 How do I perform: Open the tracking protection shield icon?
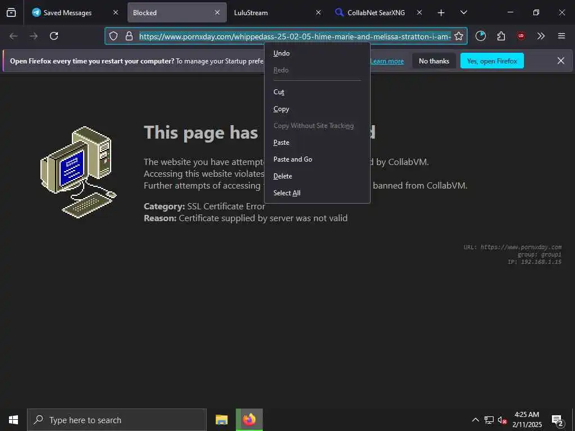click(113, 36)
